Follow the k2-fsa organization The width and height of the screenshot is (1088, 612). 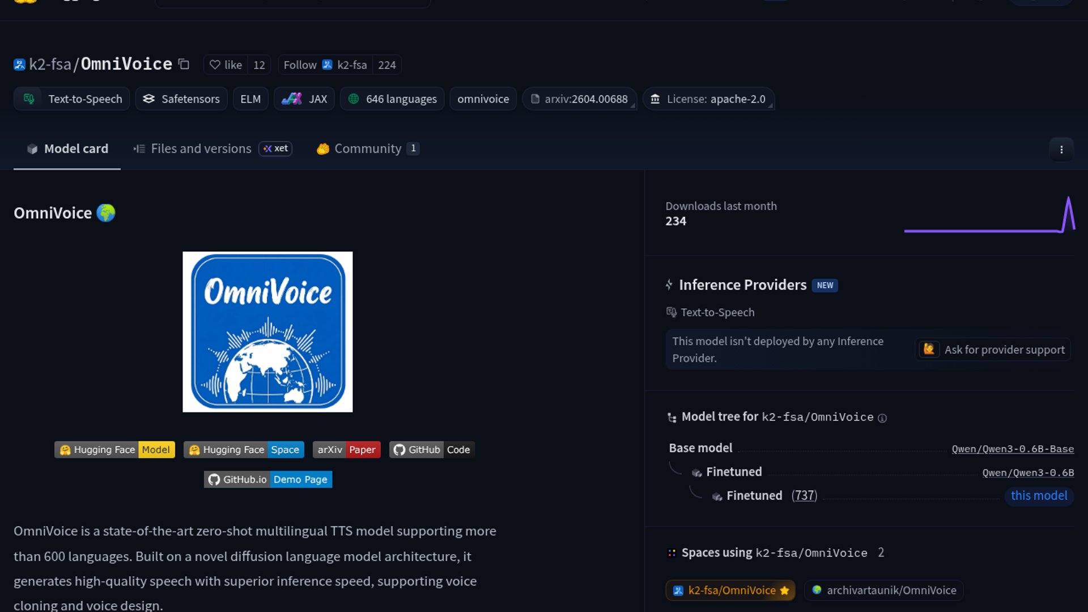point(325,65)
